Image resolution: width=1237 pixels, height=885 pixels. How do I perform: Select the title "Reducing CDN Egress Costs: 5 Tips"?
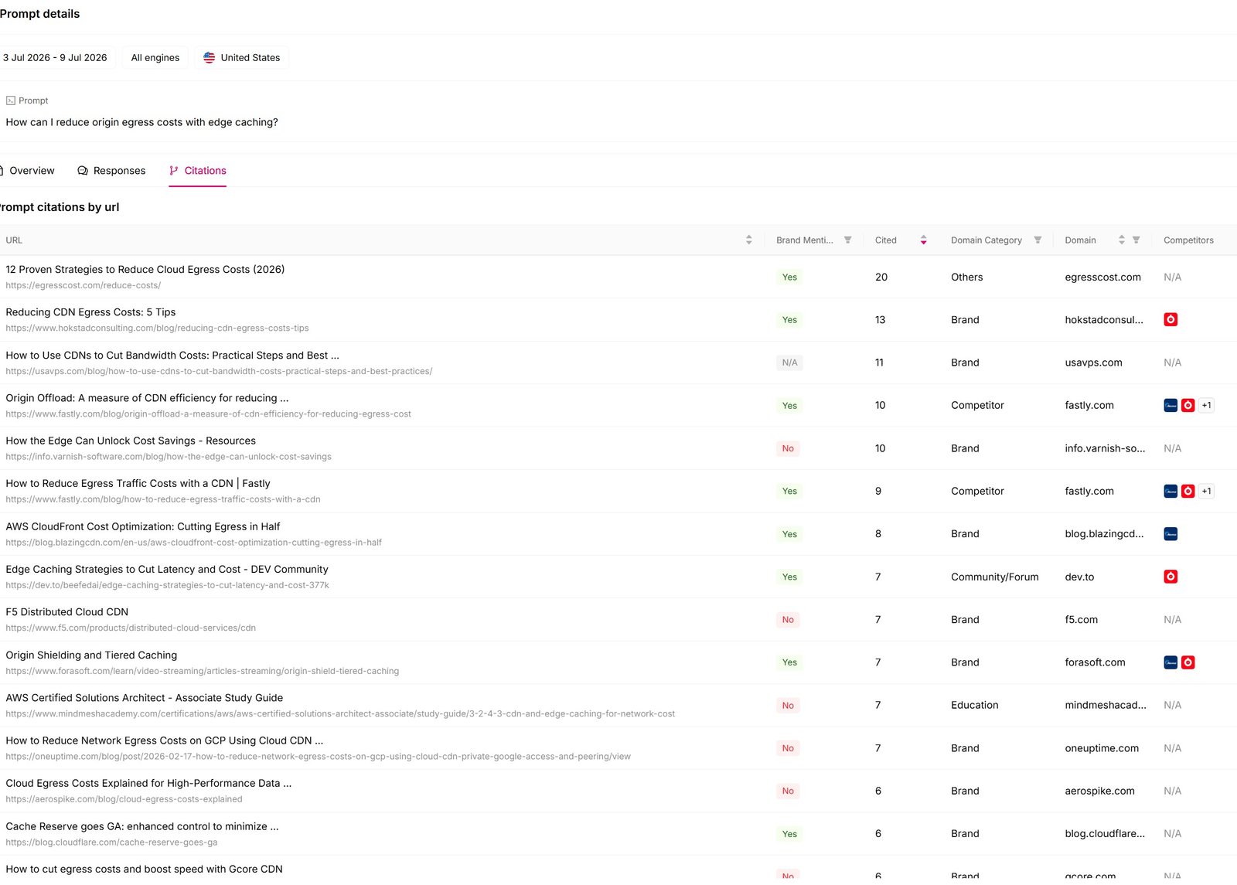point(90,312)
